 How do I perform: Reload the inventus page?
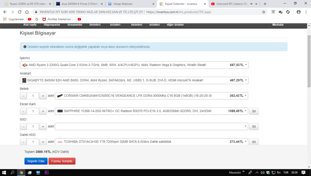[x=20, y=12]
